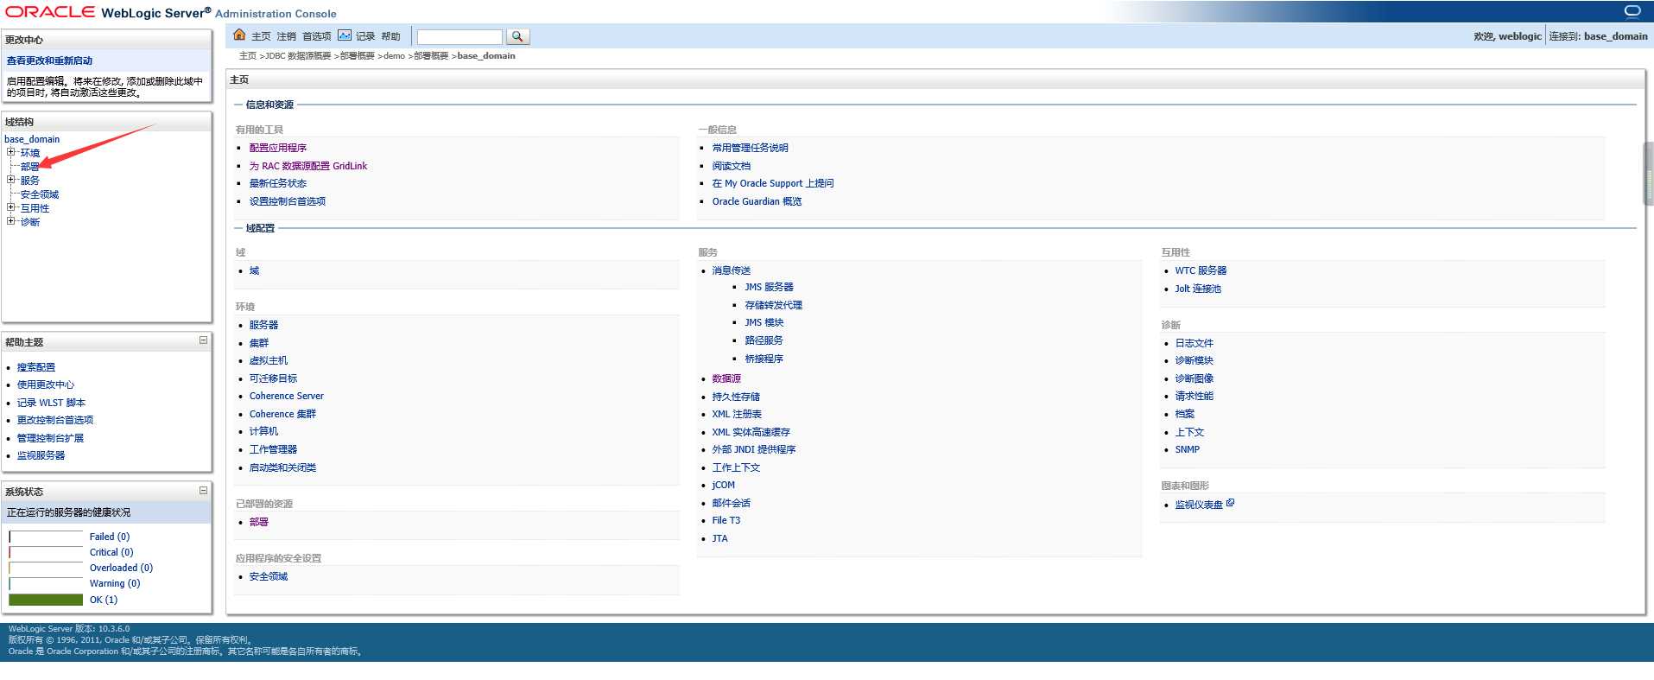This screenshot has height=680, width=1654.
Task: Click 记录 in the toolbar
Action: click(365, 36)
